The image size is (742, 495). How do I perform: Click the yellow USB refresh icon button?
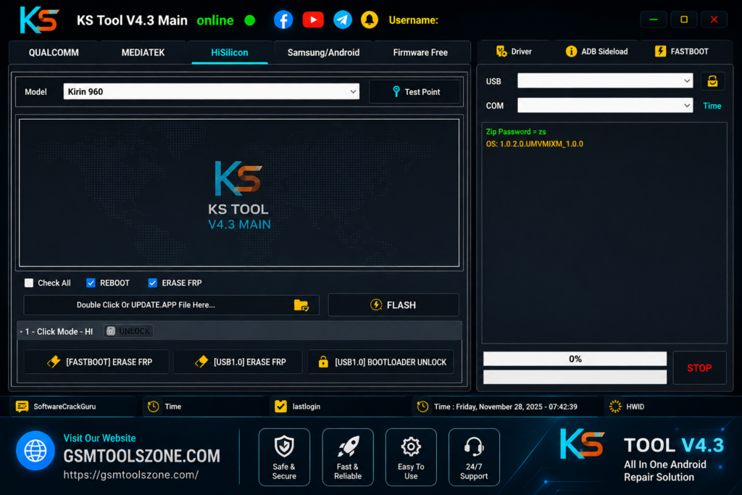tap(712, 81)
